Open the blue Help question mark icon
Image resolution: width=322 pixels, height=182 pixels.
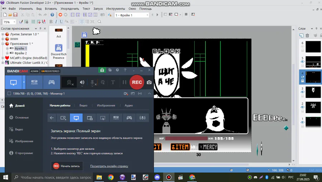coord(52,15)
